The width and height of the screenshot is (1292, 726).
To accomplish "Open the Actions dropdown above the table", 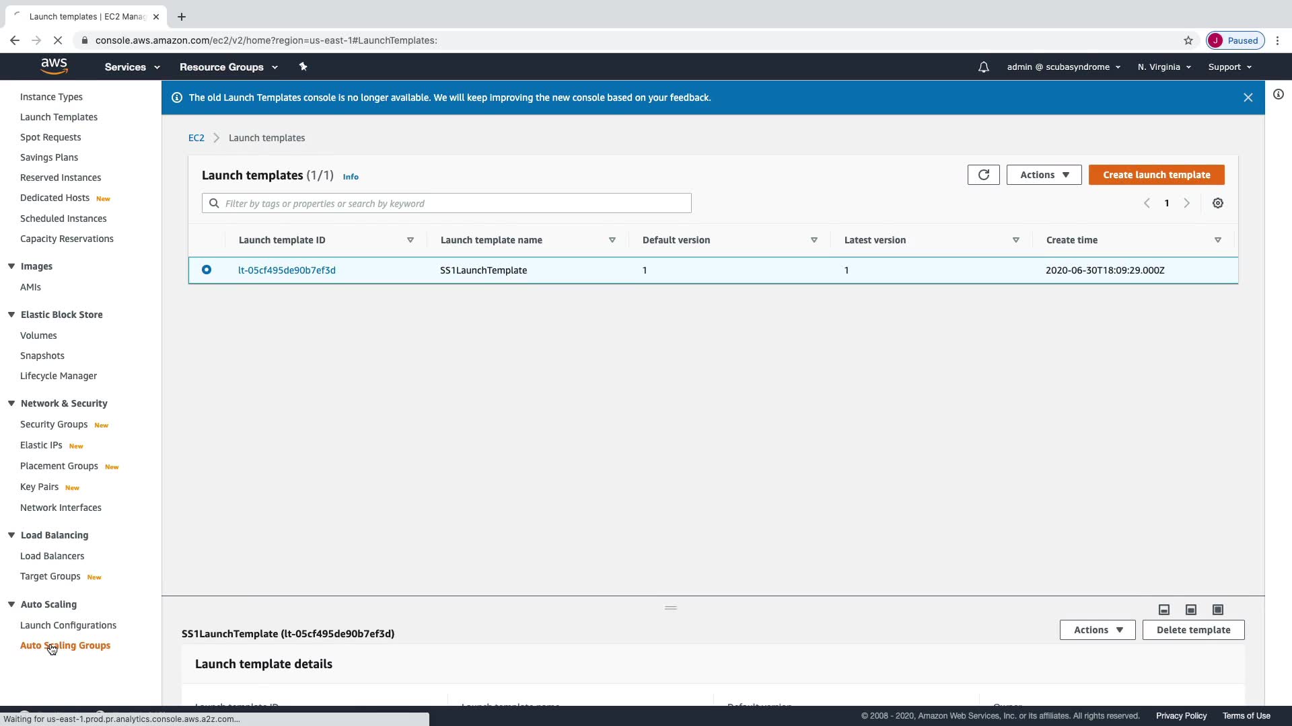I will coord(1044,175).
